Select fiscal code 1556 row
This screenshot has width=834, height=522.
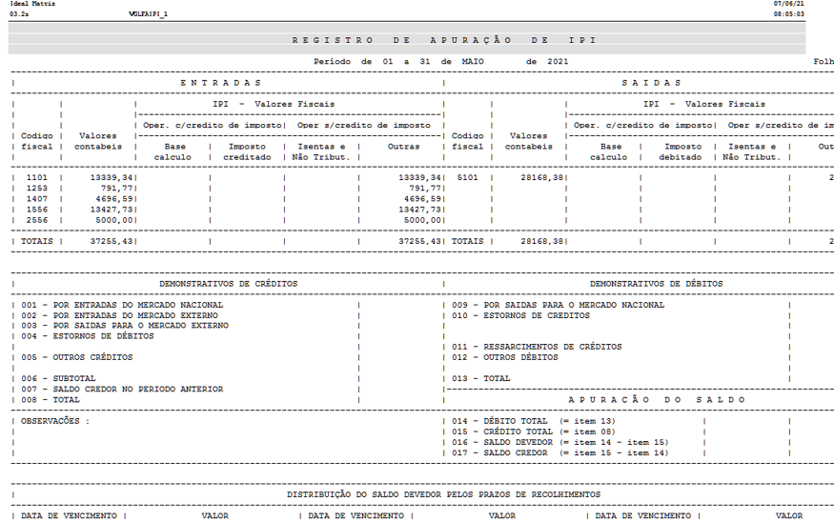[x=37, y=210]
